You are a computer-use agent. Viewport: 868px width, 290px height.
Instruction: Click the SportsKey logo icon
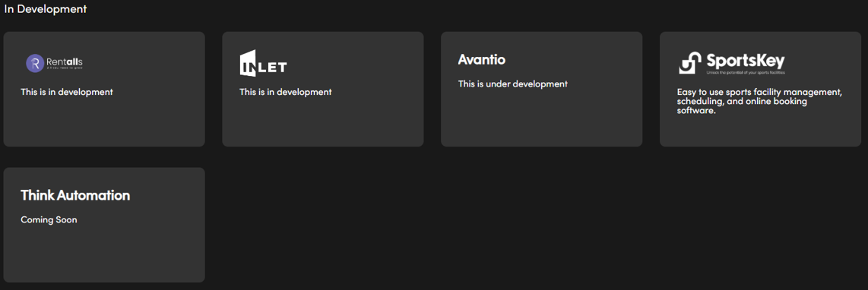tap(691, 62)
